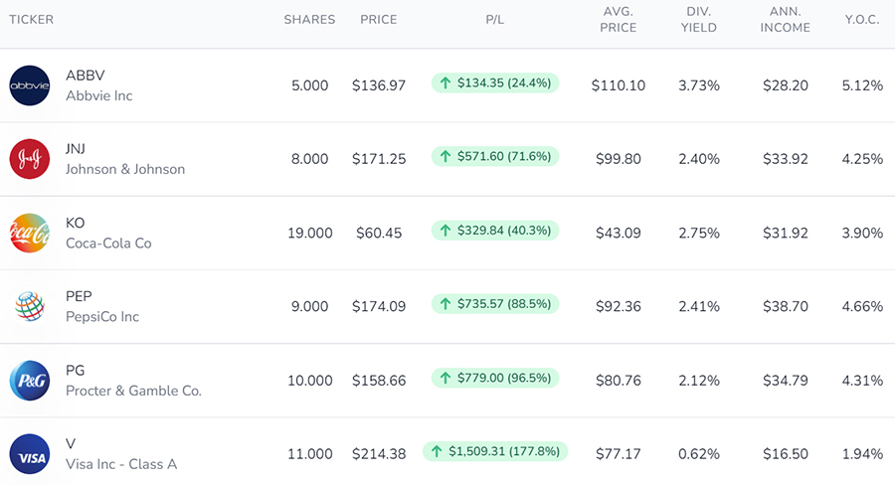Click the 4.31% yield on cost
895x485 pixels.
pyautogui.click(x=862, y=381)
